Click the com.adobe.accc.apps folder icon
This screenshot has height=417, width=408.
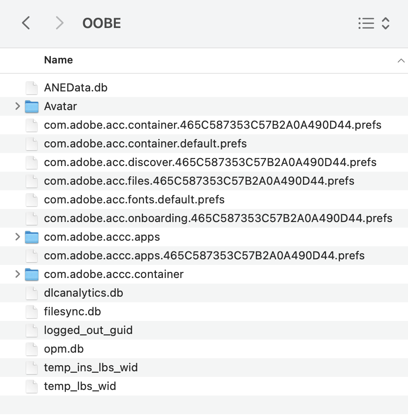pos(31,237)
